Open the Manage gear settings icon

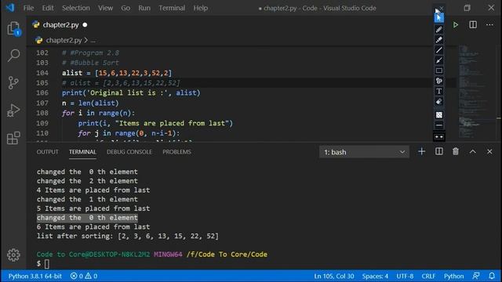[x=13, y=255]
